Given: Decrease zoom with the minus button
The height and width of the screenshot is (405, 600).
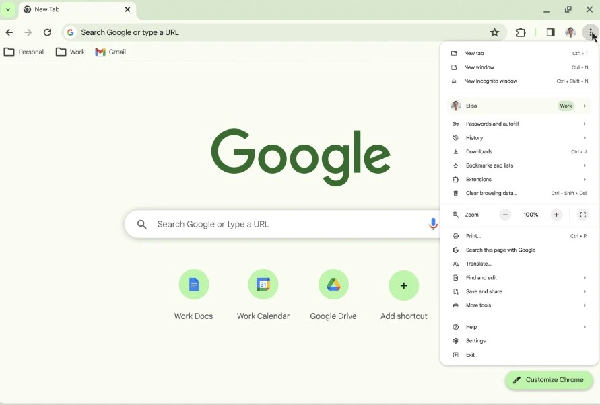Looking at the screenshot, I should pos(505,215).
